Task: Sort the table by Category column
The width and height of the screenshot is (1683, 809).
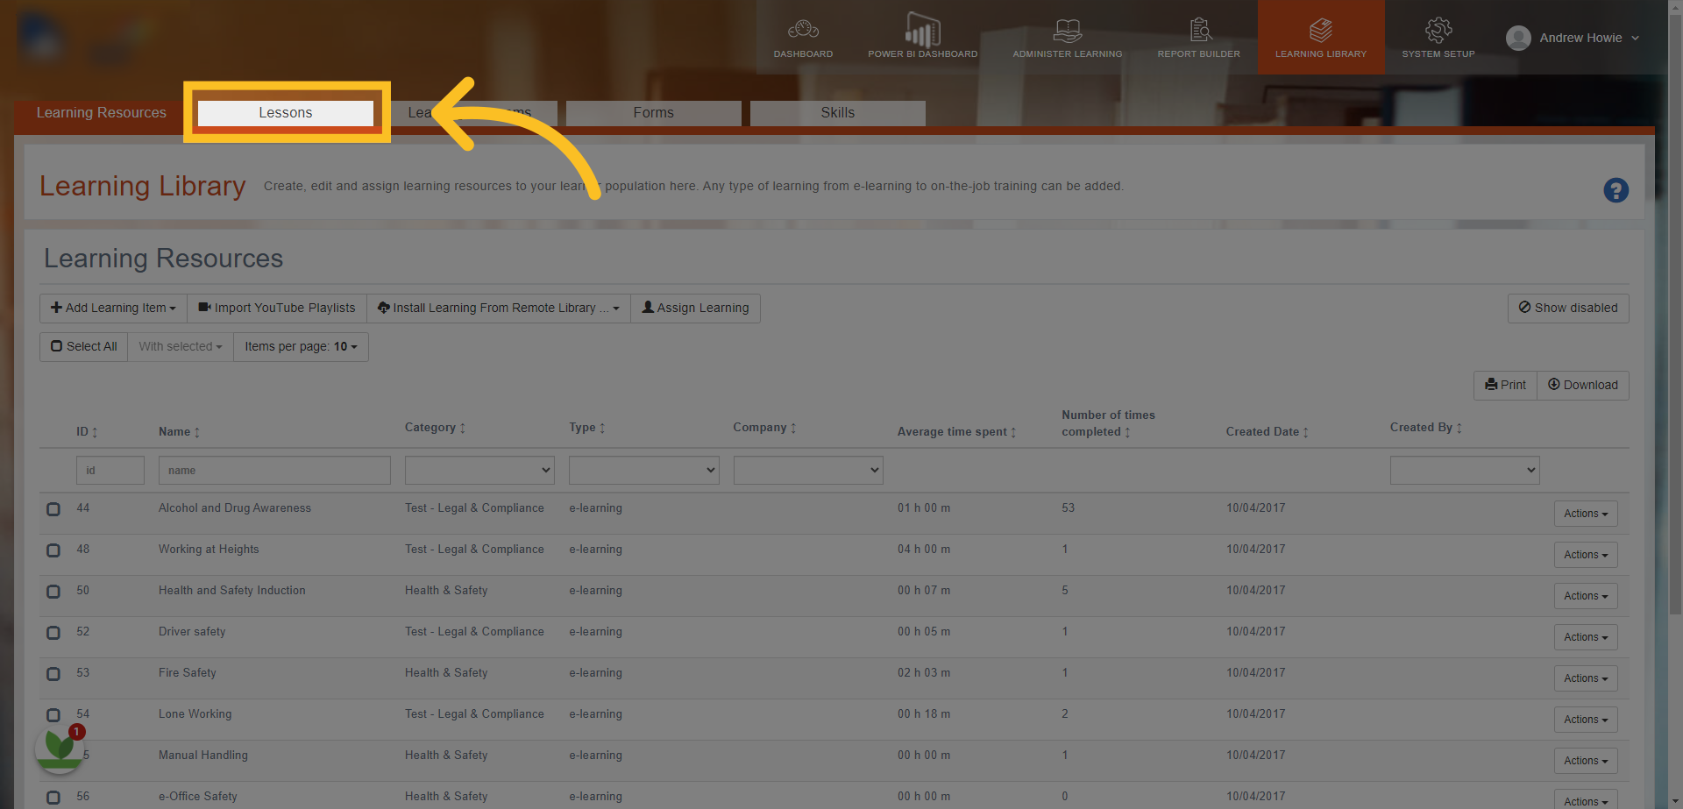Action: [435, 428]
